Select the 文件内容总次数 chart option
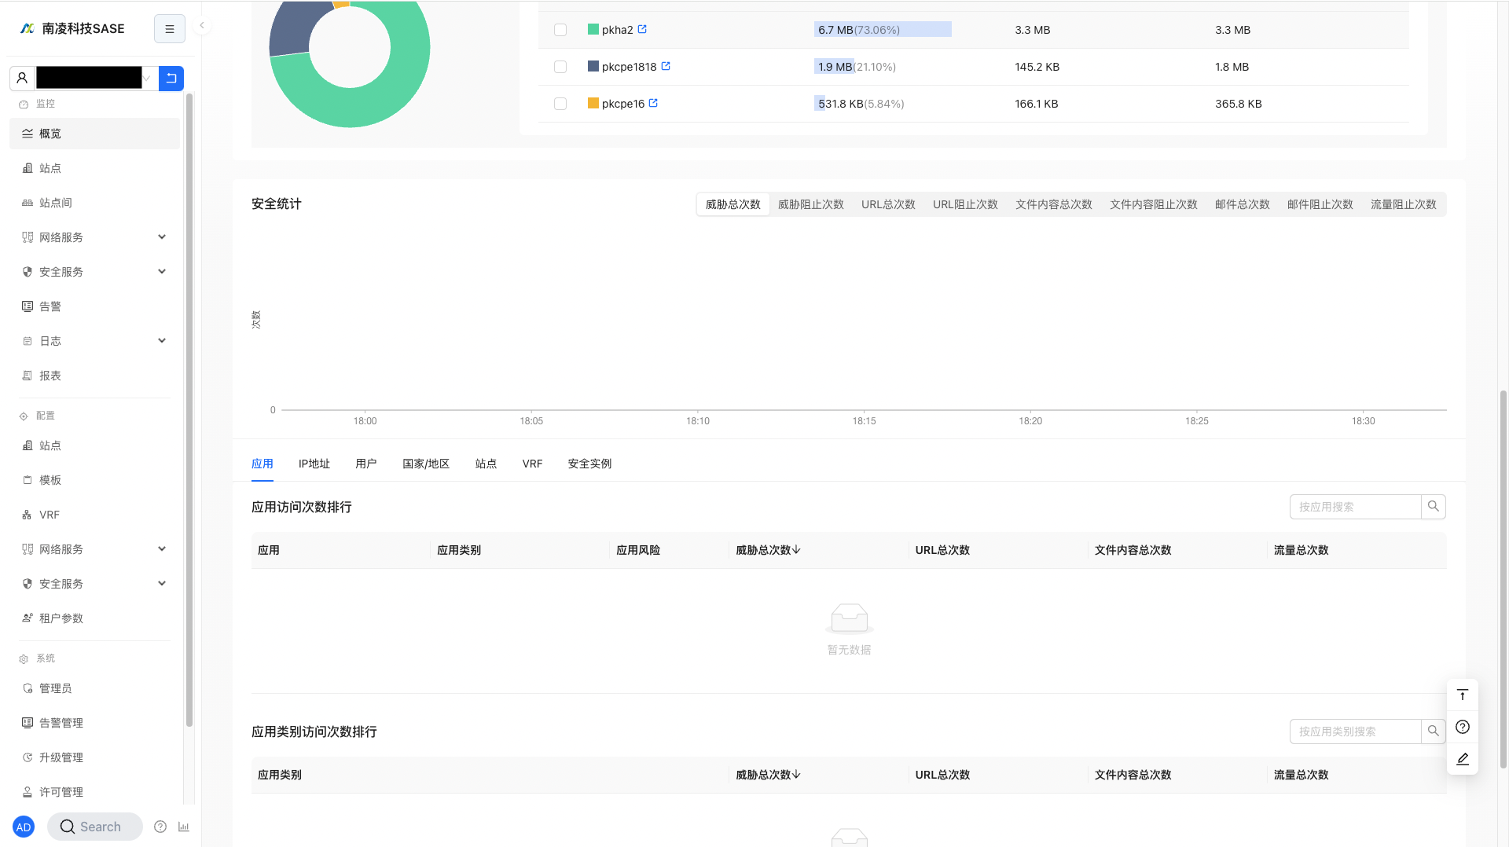The image size is (1509, 847). coord(1054,204)
